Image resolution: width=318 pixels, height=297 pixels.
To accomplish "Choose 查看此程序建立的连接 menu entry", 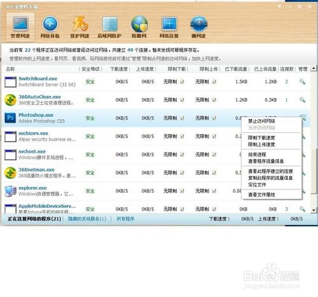I will pyautogui.click(x=270, y=171).
